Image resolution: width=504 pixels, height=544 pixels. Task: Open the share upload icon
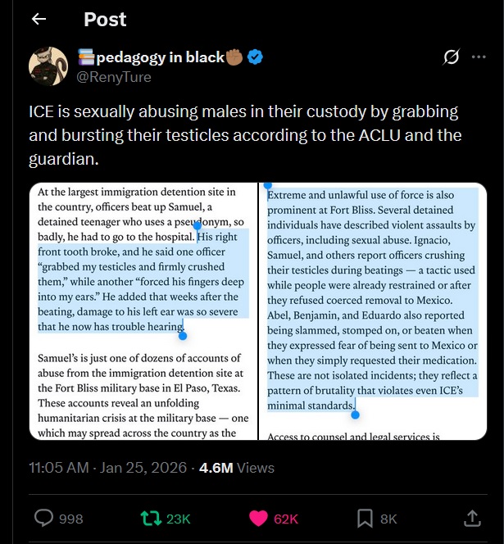tap(472, 518)
